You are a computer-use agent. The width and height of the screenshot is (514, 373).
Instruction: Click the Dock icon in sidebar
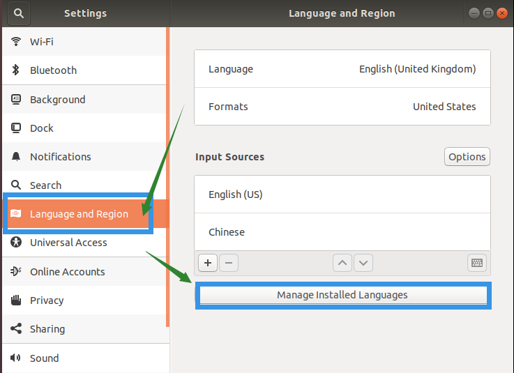[16, 128]
